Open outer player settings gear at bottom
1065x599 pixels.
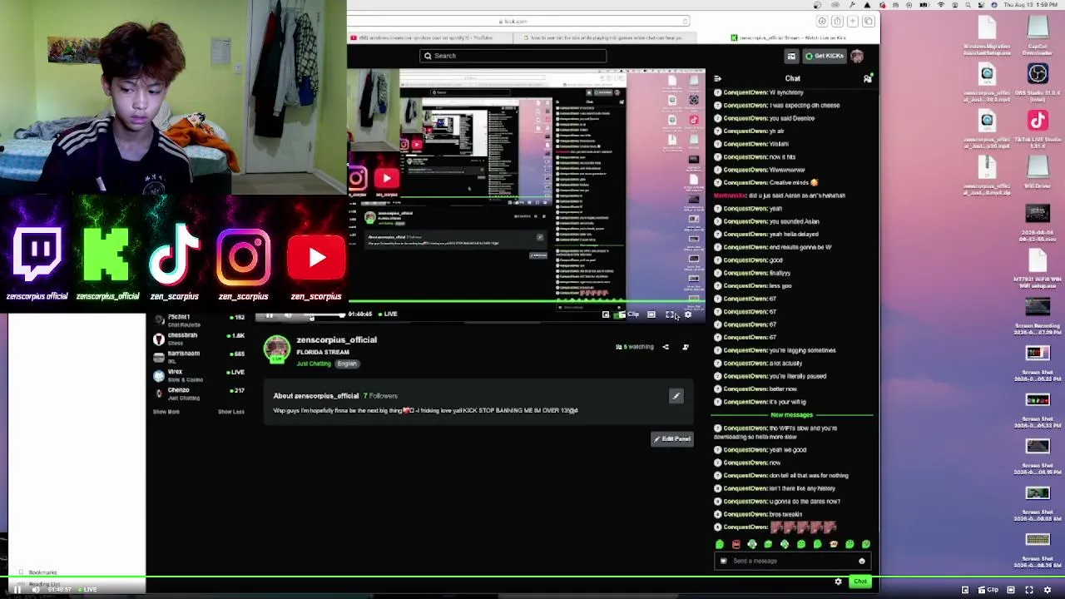[1048, 590]
